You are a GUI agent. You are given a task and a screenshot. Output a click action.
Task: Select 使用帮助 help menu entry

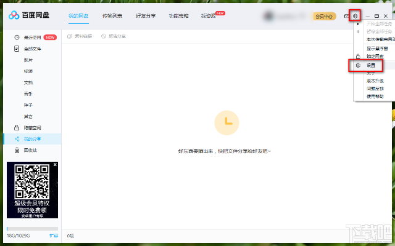click(x=375, y=97)
